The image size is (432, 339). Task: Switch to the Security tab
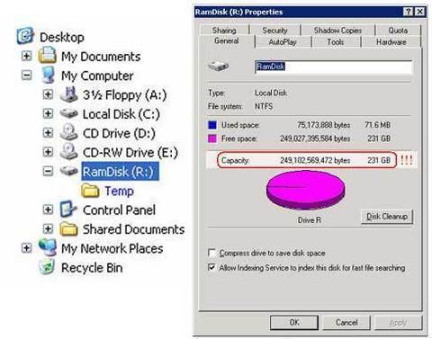pos(274,31)
